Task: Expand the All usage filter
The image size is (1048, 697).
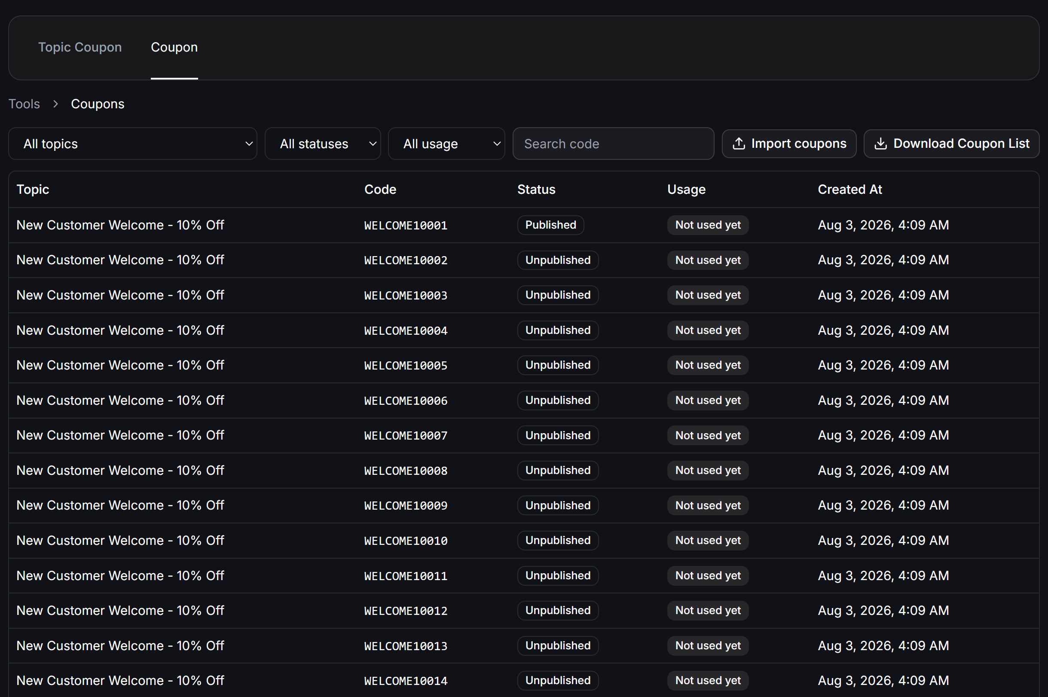Action: pyautogui.click(x=446, y=144)
